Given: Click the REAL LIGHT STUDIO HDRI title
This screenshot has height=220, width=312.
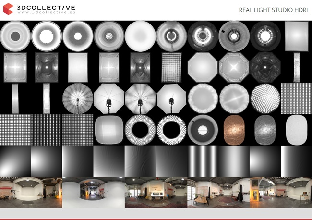Looking at the screenshot, I should [273, 10].
